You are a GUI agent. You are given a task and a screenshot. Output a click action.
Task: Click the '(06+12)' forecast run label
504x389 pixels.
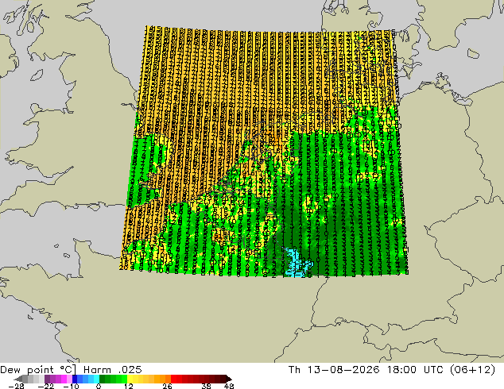coord(472,369)
